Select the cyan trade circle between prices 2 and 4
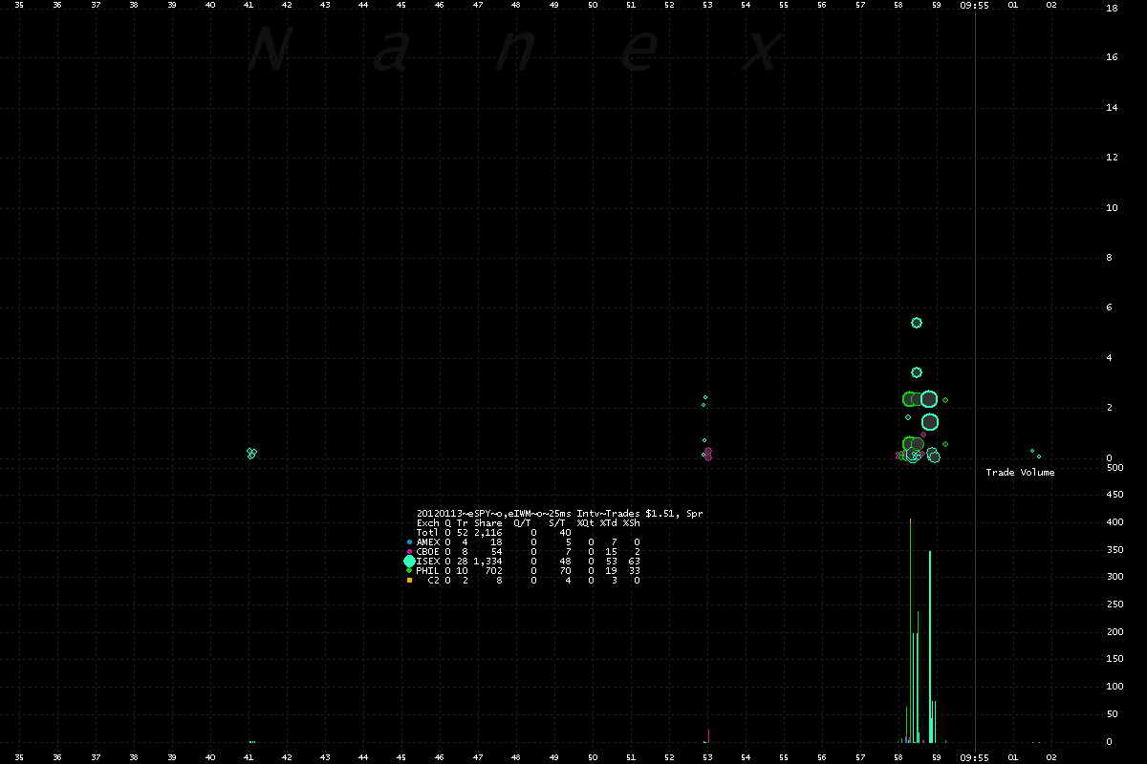 (x=916, y=372)
